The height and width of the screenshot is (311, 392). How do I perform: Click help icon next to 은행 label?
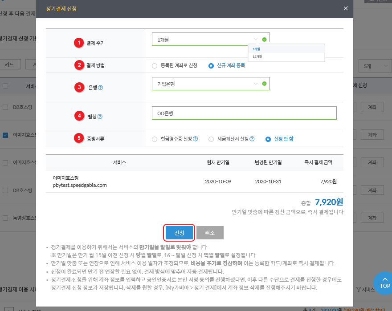click(x=101, y=88)
